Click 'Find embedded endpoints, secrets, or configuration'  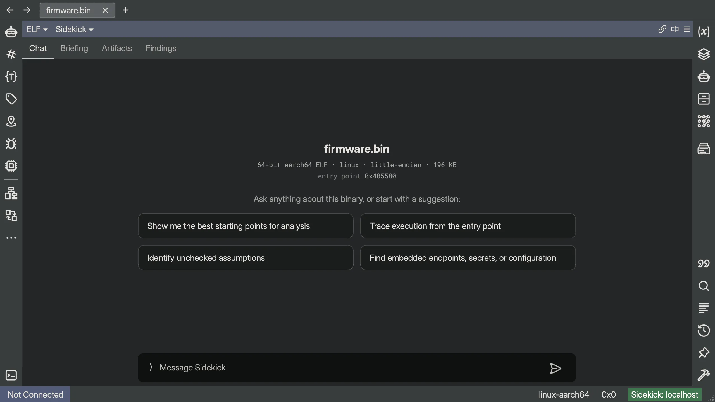click(x=468, y=258)
